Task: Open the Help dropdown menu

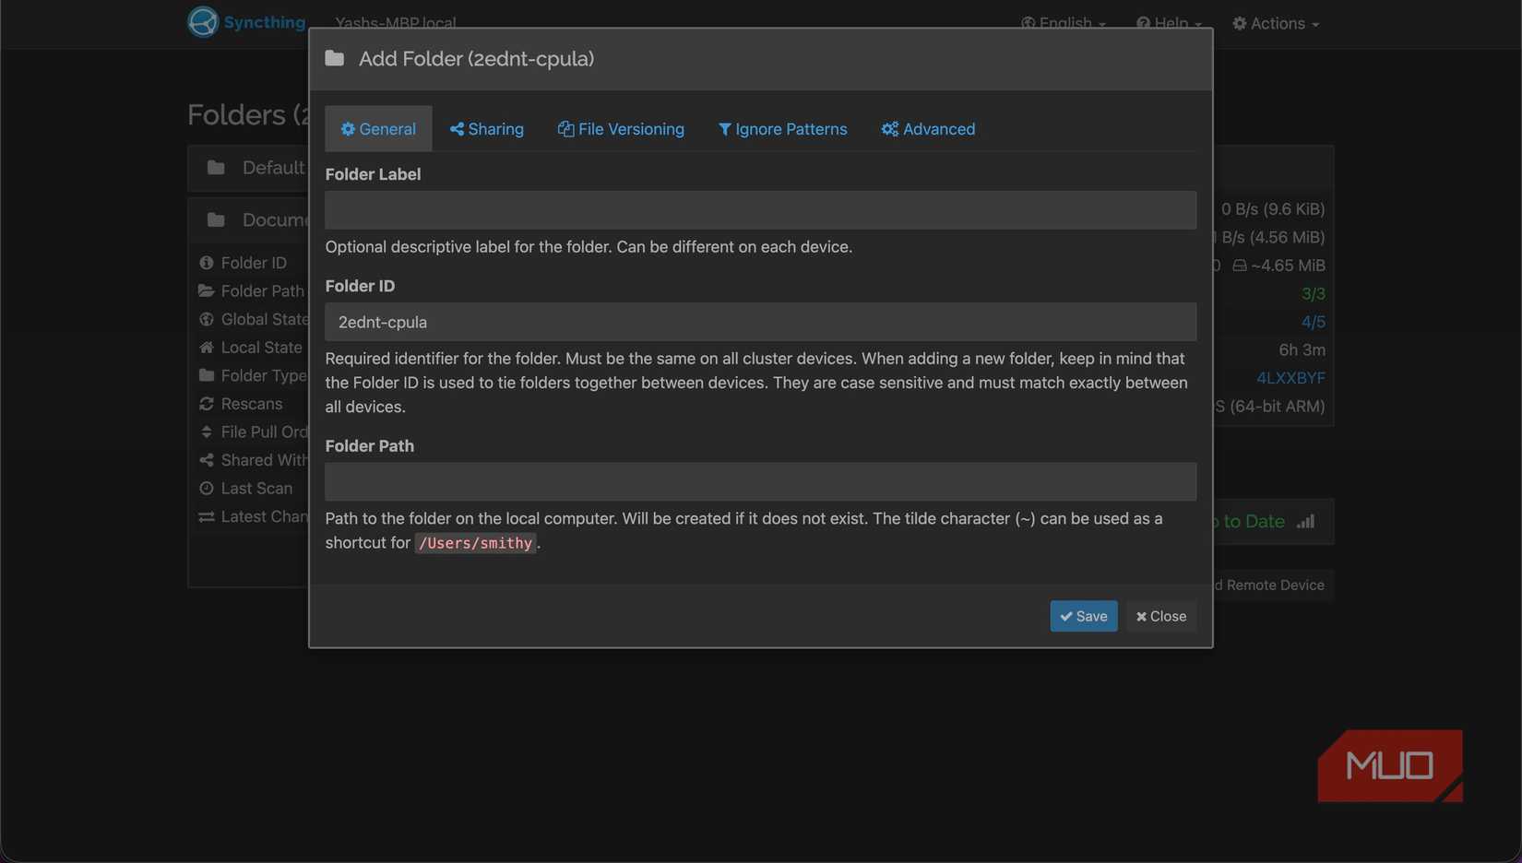Action: click(1169, 23)
